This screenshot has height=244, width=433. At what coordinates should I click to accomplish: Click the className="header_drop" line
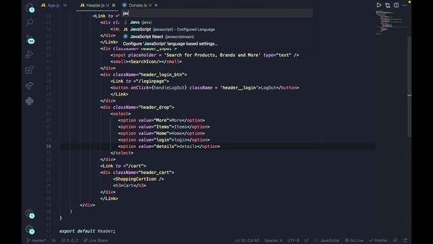tap(137, 107)
